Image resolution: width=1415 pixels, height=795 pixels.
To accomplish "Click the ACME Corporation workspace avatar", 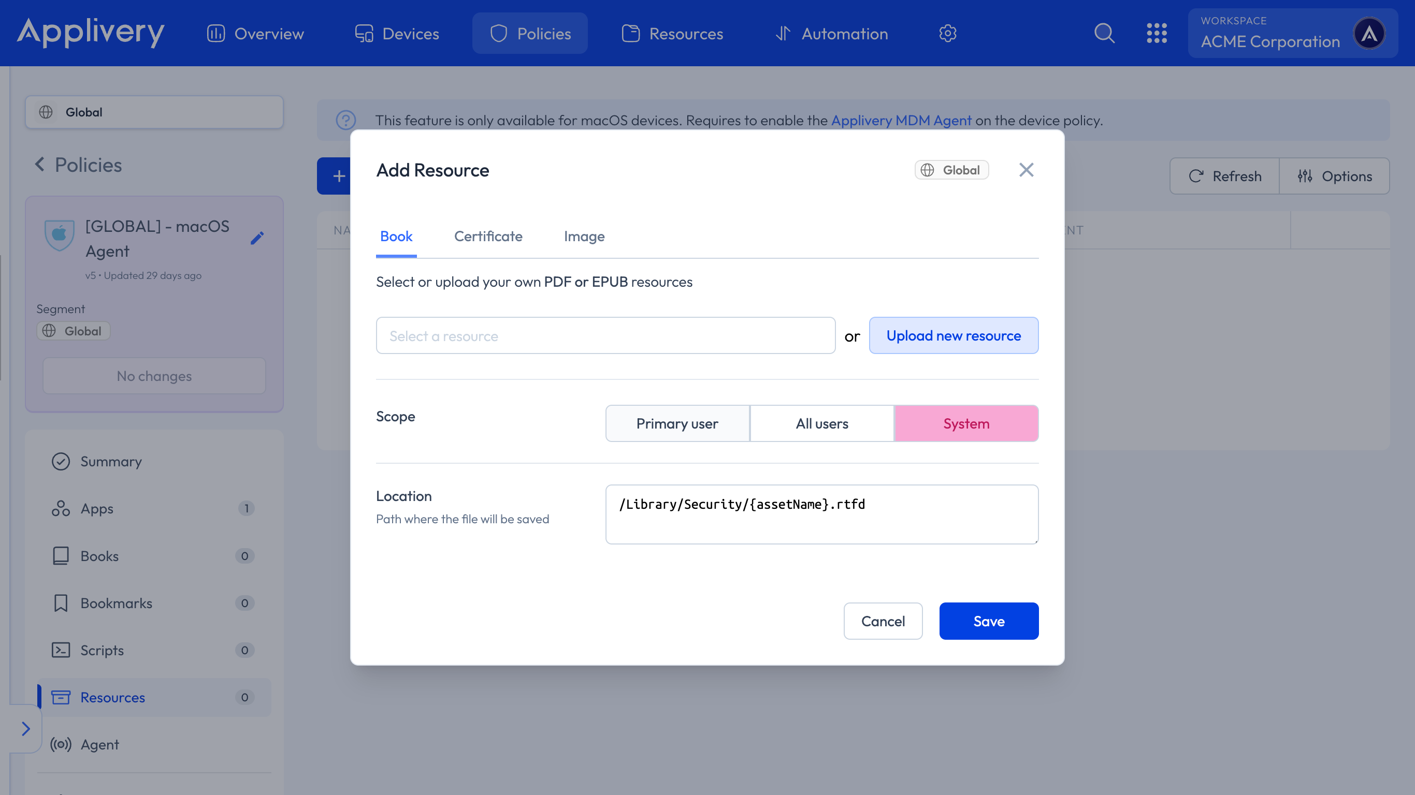I will click(1369, 34).
